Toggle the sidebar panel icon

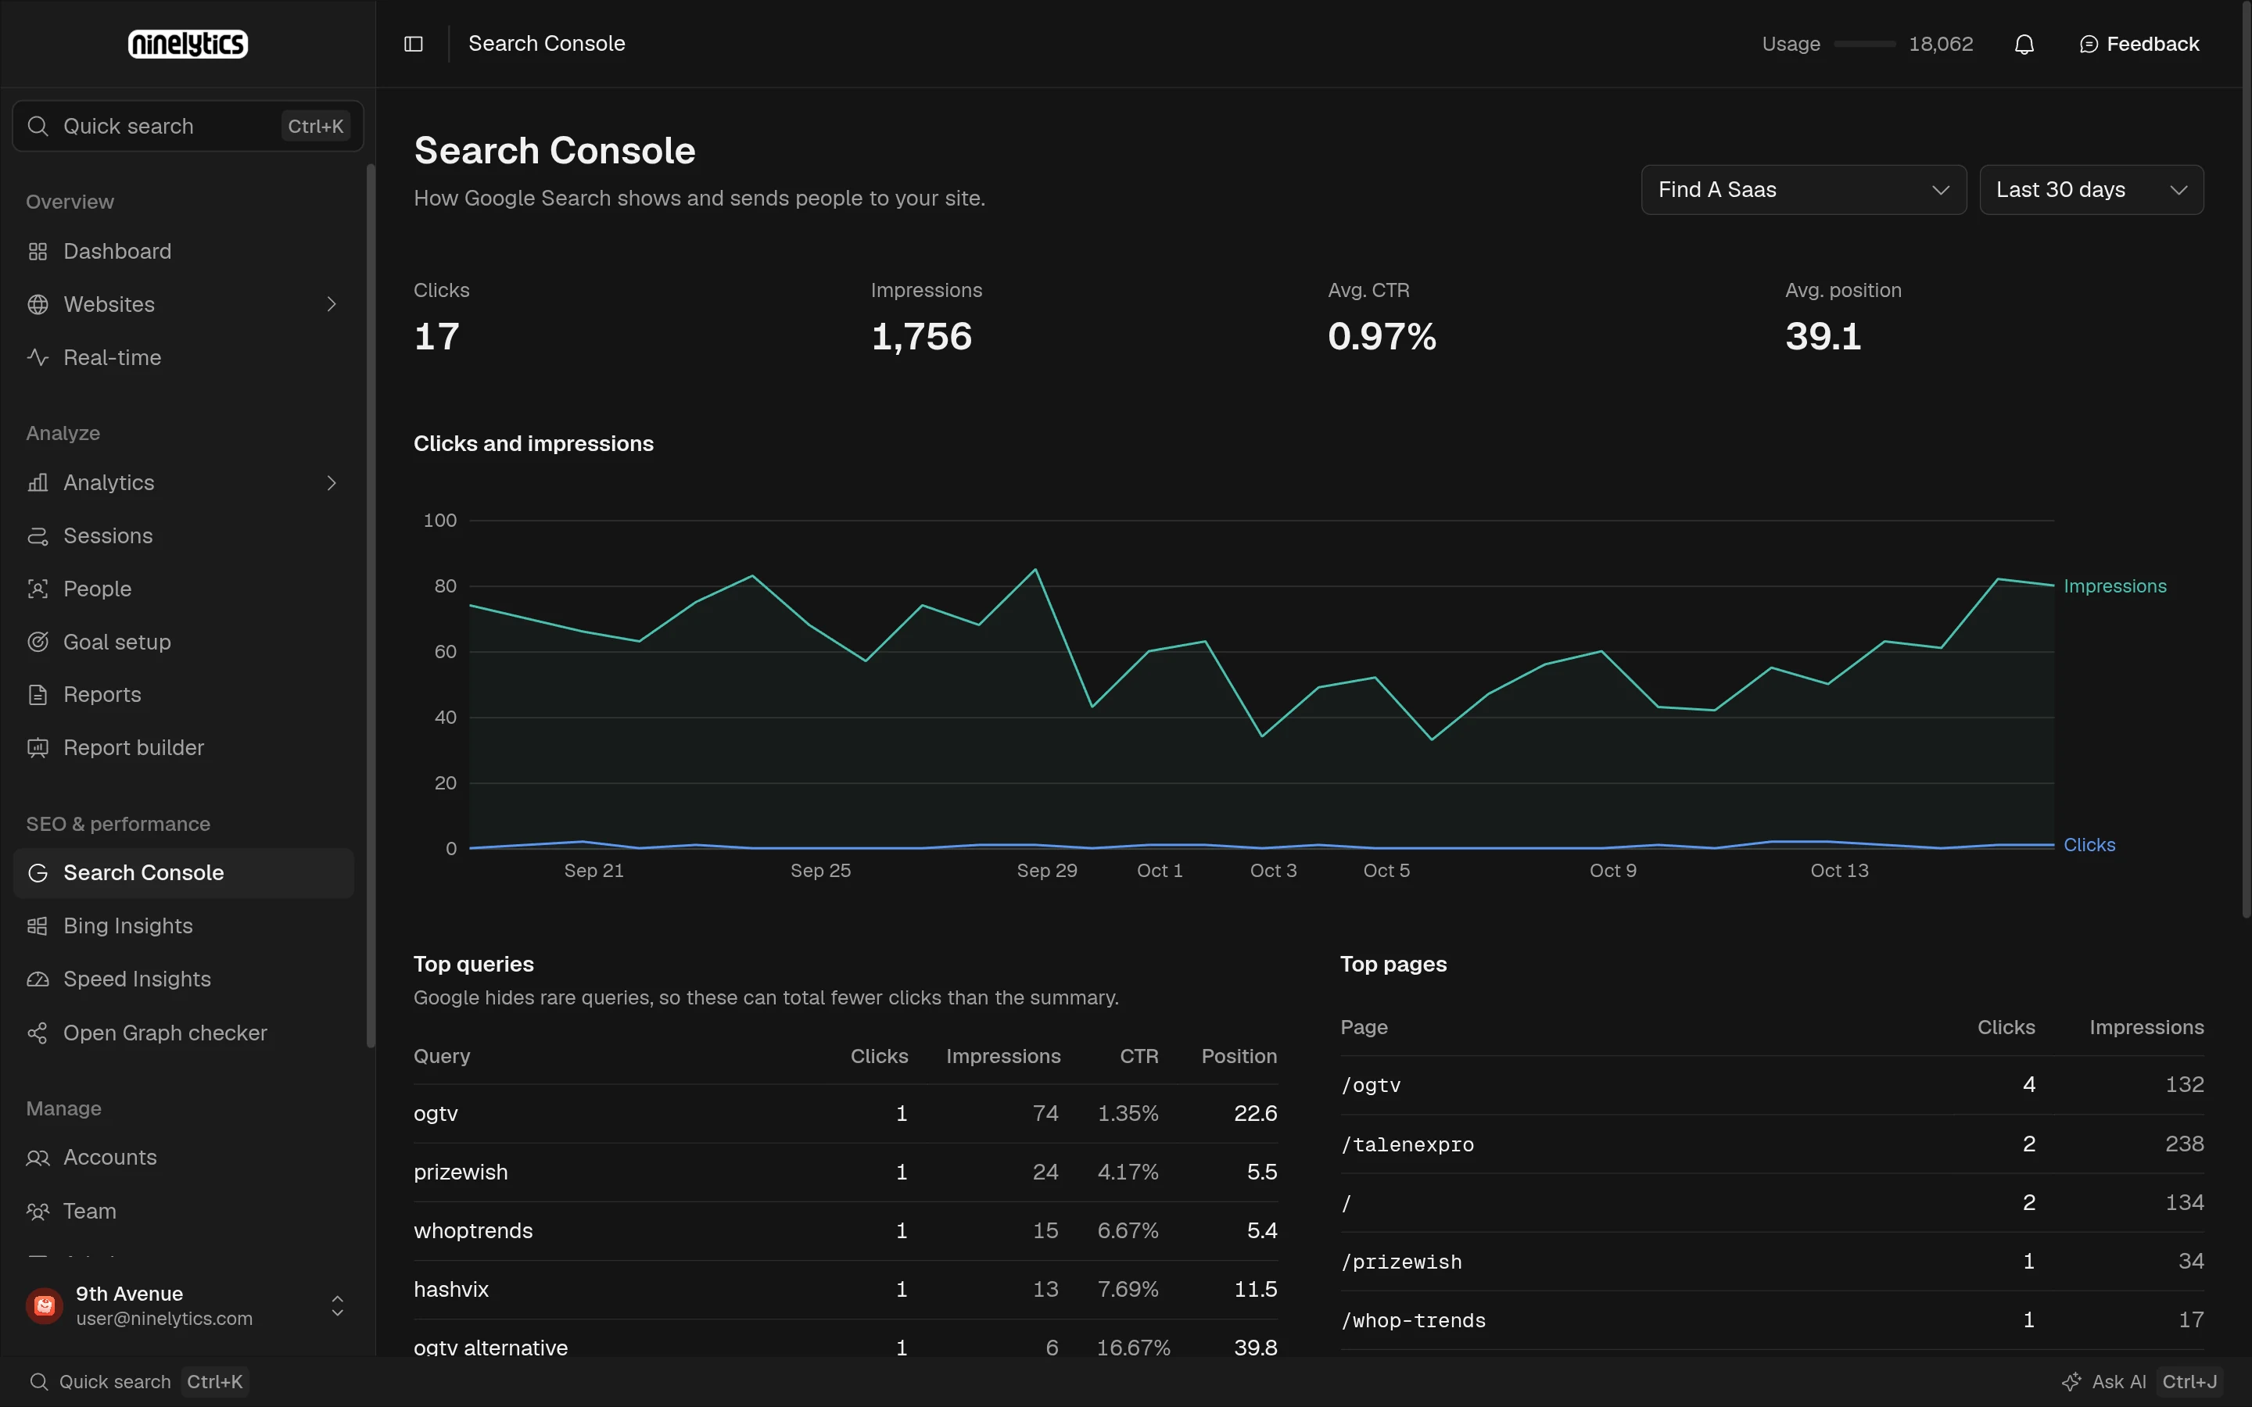413,44
